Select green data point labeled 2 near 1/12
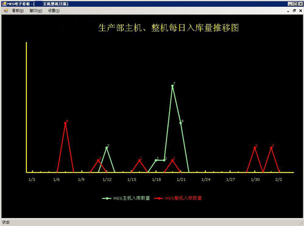The width and height of the screenshot is (304, 226). point(107,147)
